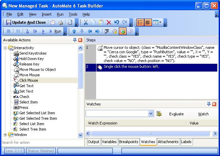Click the Step Into debug icon

[27, 31]
